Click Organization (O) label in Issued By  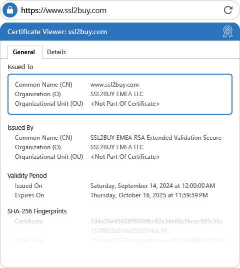point(38,147)
